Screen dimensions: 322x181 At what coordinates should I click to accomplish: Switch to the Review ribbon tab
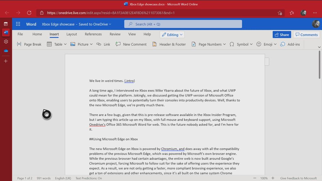(x=115, y=34)
